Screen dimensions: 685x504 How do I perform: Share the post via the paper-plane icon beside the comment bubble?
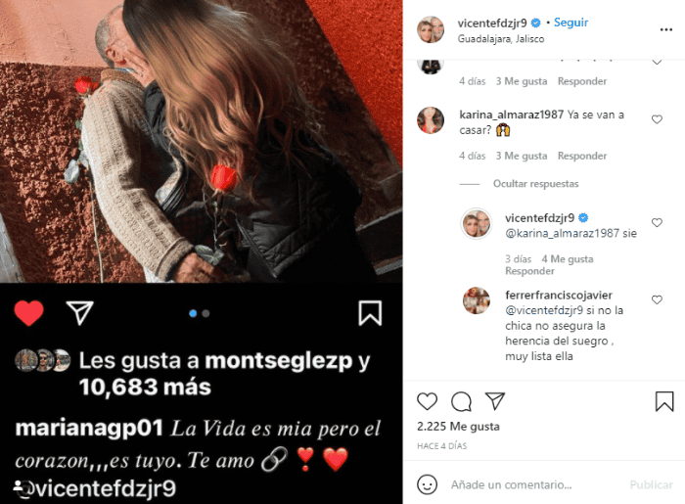pyautogui.click(x=495, y=401)
